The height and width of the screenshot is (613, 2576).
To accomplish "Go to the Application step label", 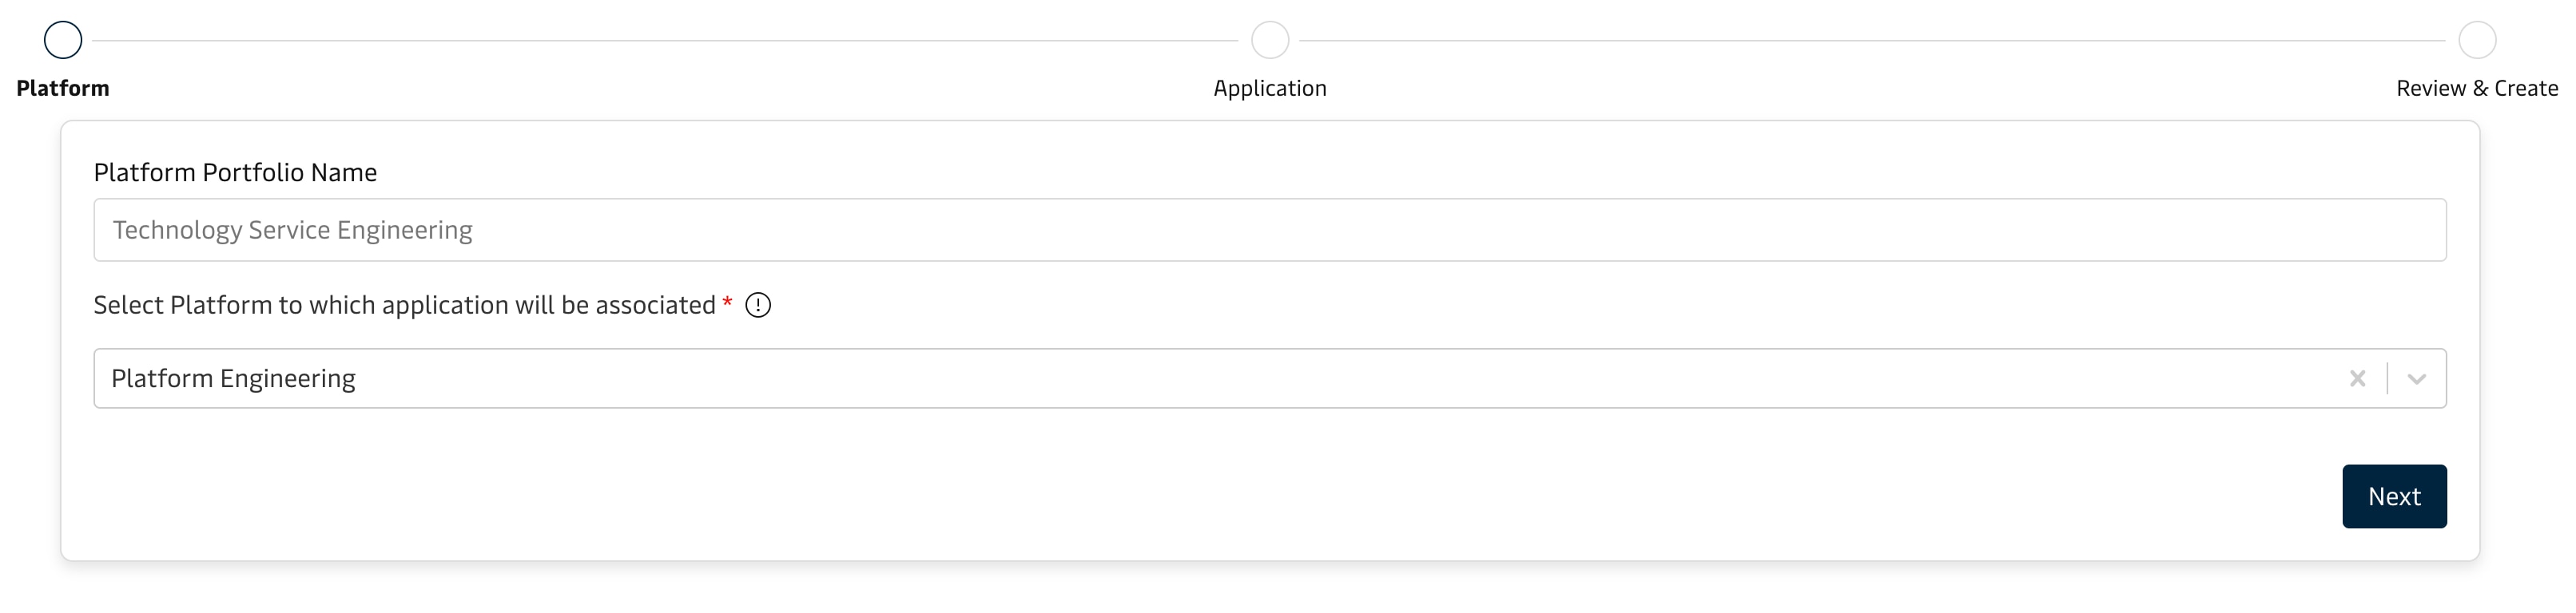I will point(1270,88).
